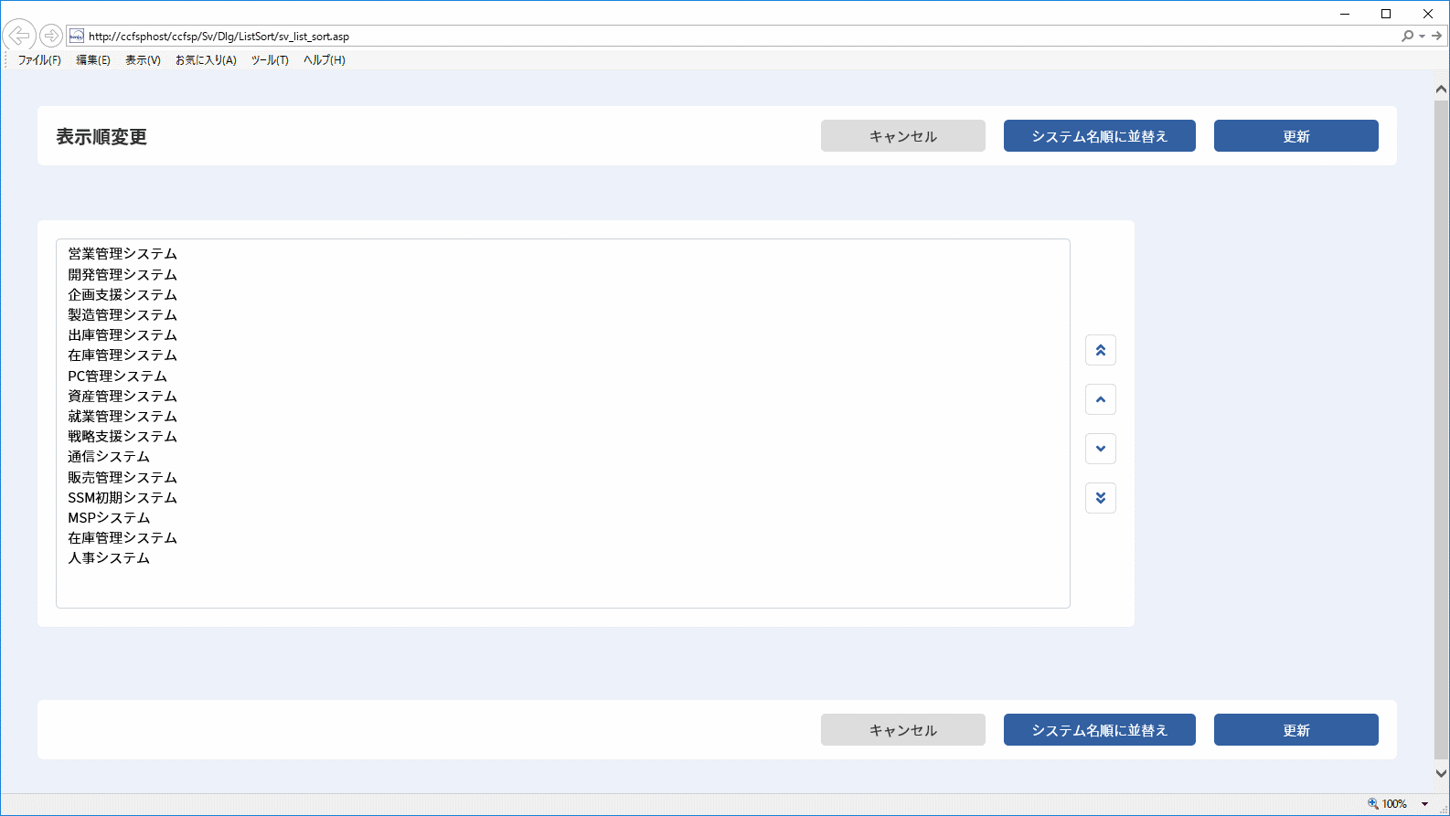Open the 編集(E) menu

click(x=93, y=60)
